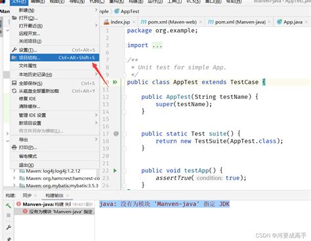The image size is (311, 241).
Task: Expand Maven: org.mybatis:mybatis:3.5.3 node
Action: (14, 185)
